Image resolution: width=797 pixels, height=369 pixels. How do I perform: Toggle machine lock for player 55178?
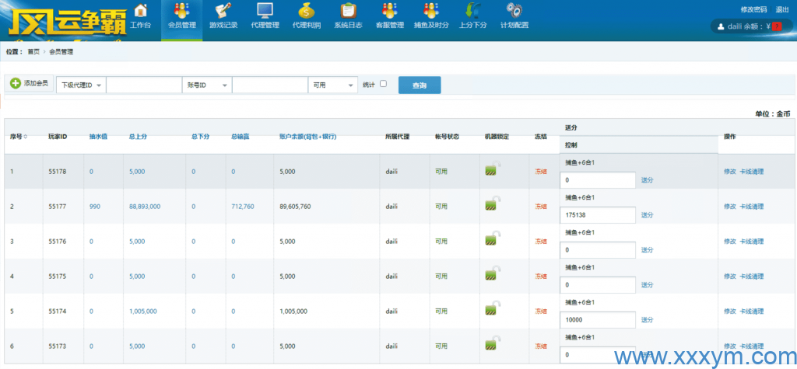click(491, 169)
